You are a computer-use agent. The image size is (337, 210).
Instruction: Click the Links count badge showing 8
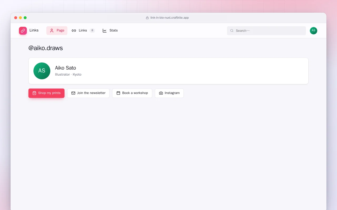pyautogui.click(x=92, y=30)
